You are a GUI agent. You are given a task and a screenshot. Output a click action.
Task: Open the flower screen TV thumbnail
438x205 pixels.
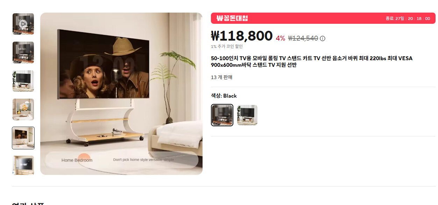click(x=23, y=109)
